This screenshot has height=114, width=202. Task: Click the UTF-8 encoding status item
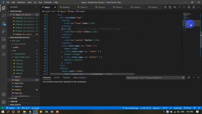click(x=165, y=108)
